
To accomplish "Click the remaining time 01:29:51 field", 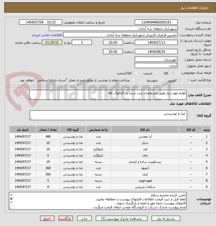I will [52, 43].
